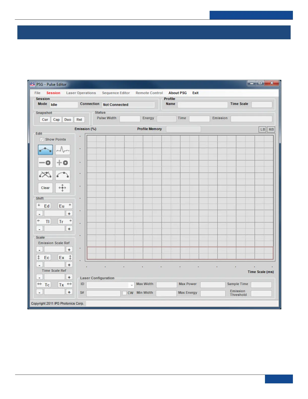
Task: Click the emission grid plot area
Action: pos(180,197)
